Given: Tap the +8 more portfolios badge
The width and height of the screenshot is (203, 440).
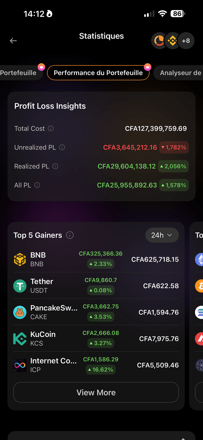Looking at the screenshot, I should point(186,41).
